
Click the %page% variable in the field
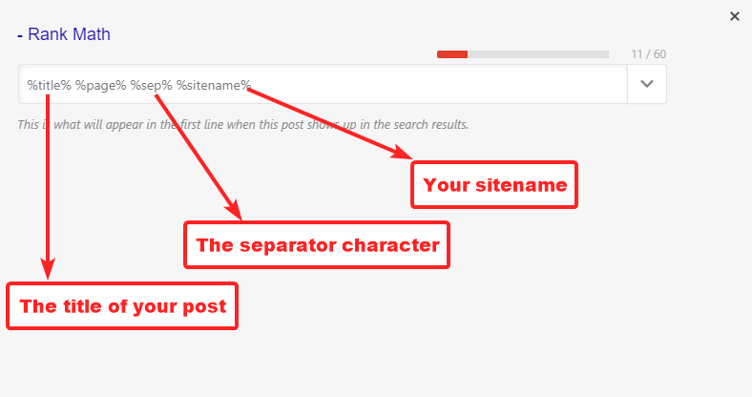coord(101,85)
